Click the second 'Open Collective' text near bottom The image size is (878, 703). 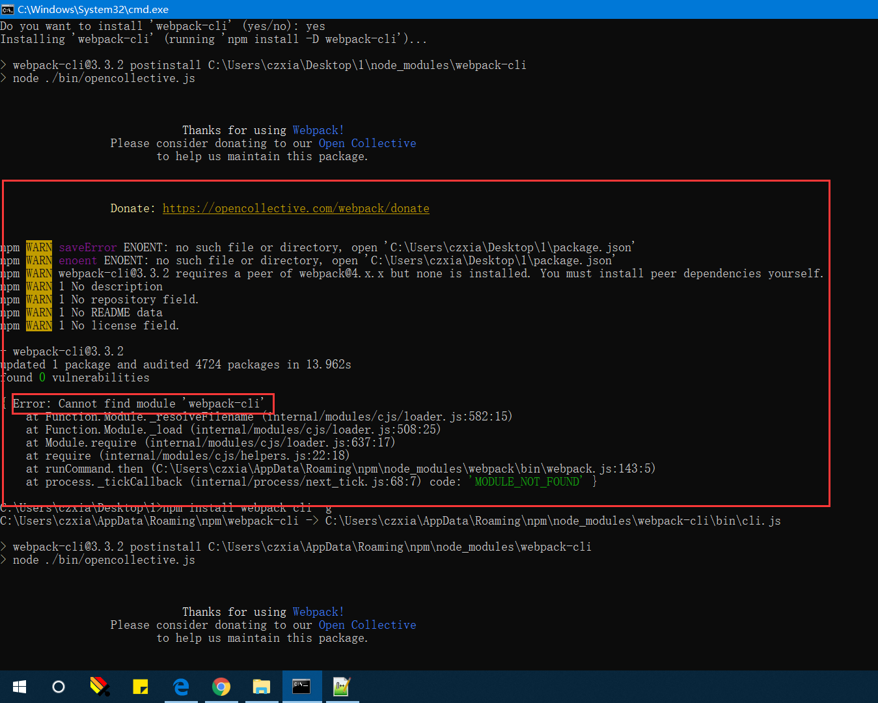click(x=367, y=625)
